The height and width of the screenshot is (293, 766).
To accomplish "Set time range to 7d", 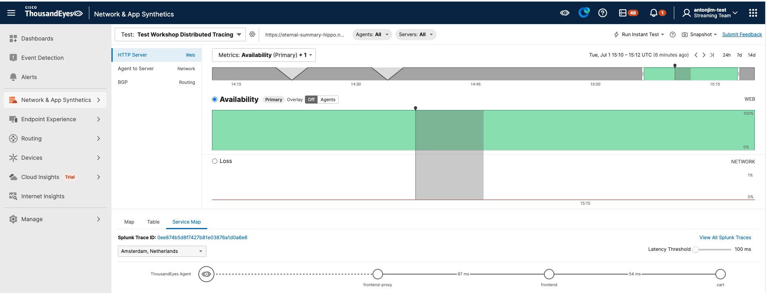I will click(739, 55).
